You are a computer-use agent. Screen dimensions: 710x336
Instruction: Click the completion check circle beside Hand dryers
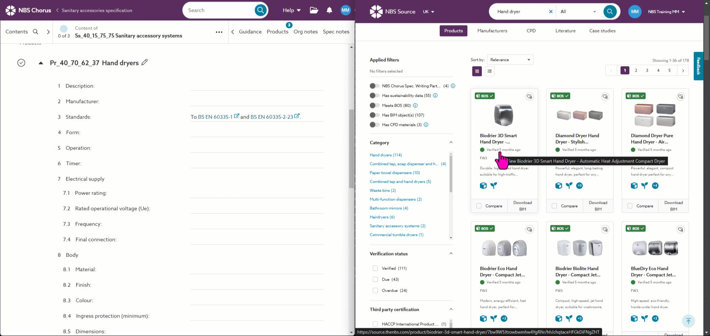21,63
